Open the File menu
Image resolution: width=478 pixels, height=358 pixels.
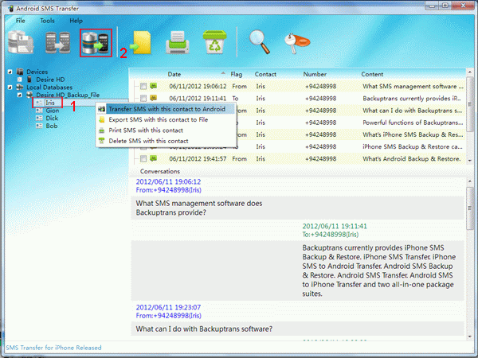(21, 21)
